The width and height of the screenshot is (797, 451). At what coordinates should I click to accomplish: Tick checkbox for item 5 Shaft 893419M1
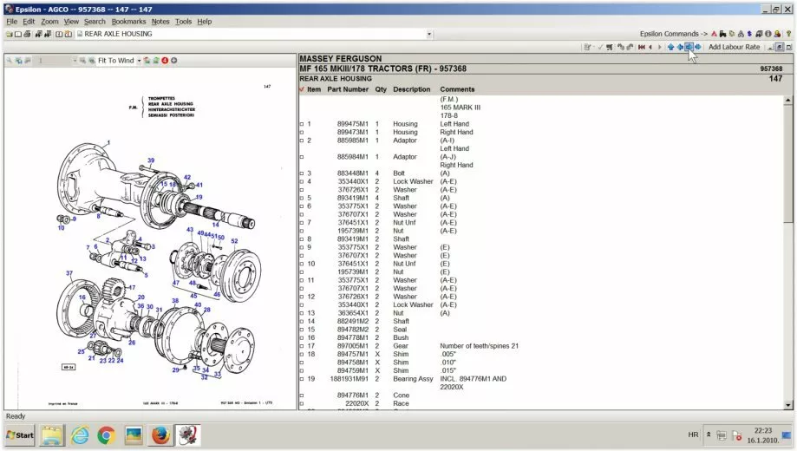coord(302,199)
